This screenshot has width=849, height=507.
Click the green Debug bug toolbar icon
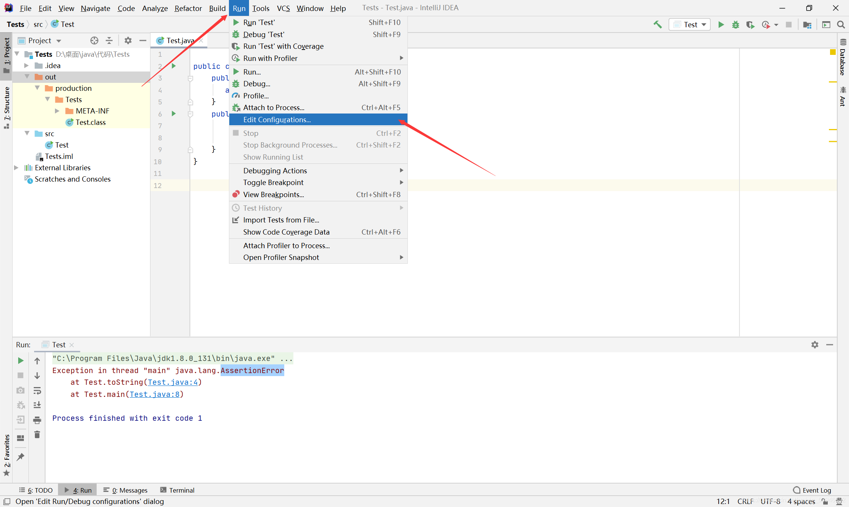(735, 25)
